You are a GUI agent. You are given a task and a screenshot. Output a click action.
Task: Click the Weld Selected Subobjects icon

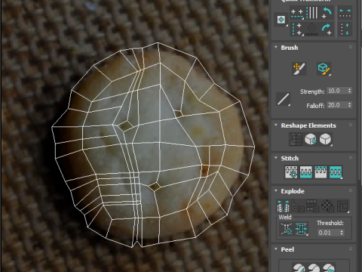click(x=302, y=229)
